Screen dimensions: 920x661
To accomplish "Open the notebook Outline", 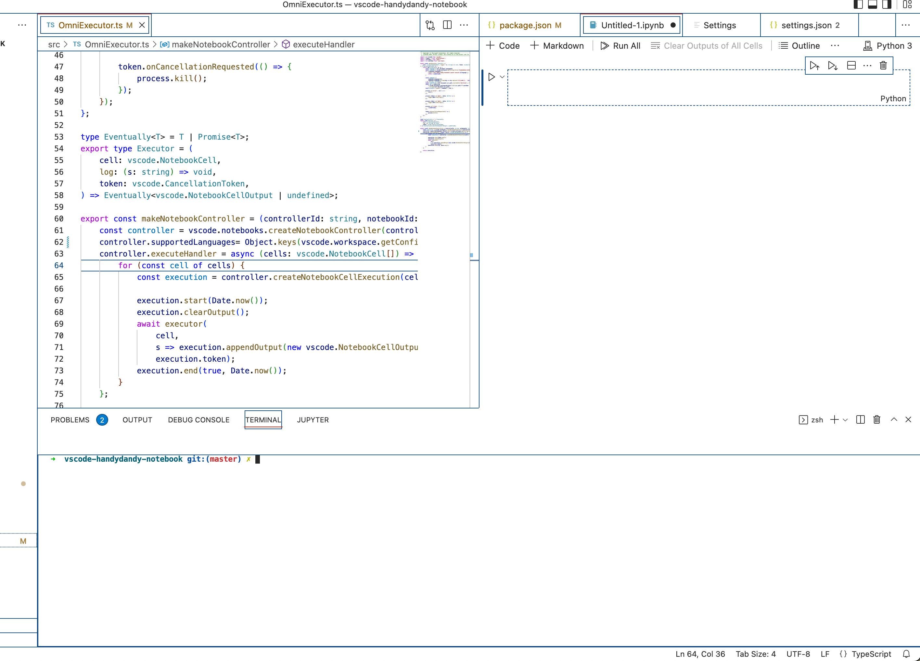I will click(x=799, y=46).
